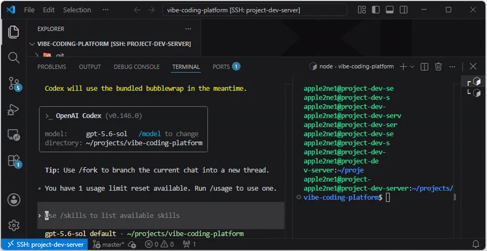Click usage limit reset message

tap(161, 188)
